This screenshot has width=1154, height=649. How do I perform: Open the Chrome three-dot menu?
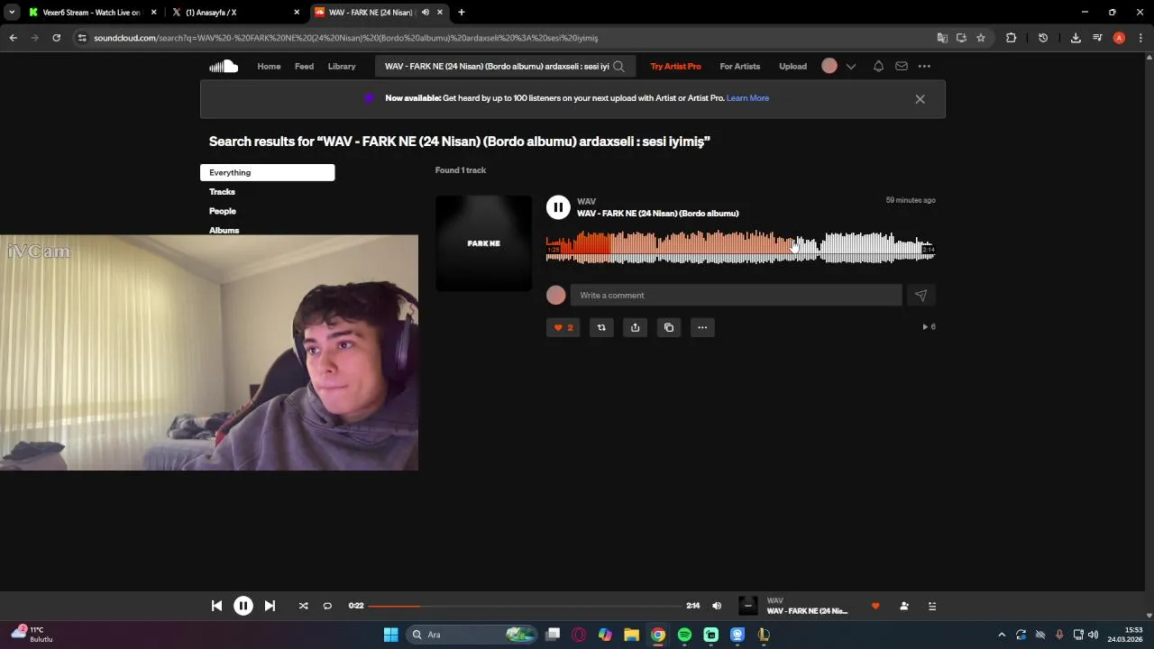pos(1140,38)
